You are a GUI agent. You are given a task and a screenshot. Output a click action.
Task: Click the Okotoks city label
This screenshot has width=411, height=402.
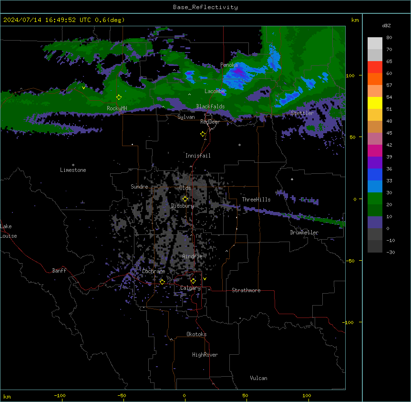196,334
